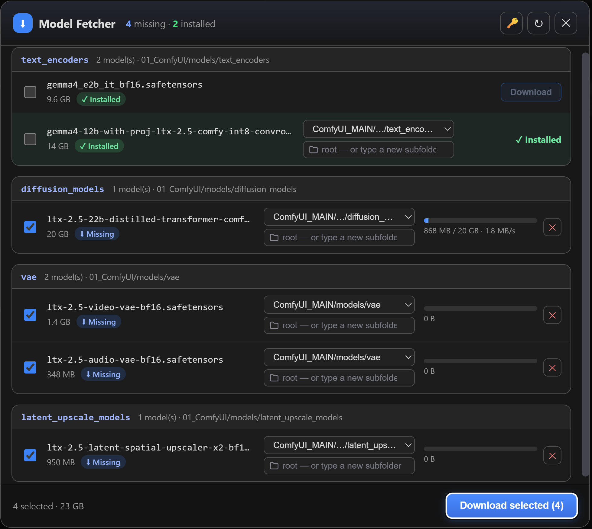Image resolution: width=592 pixels, height=529 pixels.
Task: Open the diffusion_ destination folder dropdown
Action: coord(339,217)
